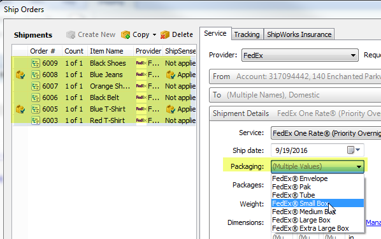Click the Applied ShipSense icon in Blue Jeans row
This screenshot has width=381, height=239.
[x=171, y=75]
